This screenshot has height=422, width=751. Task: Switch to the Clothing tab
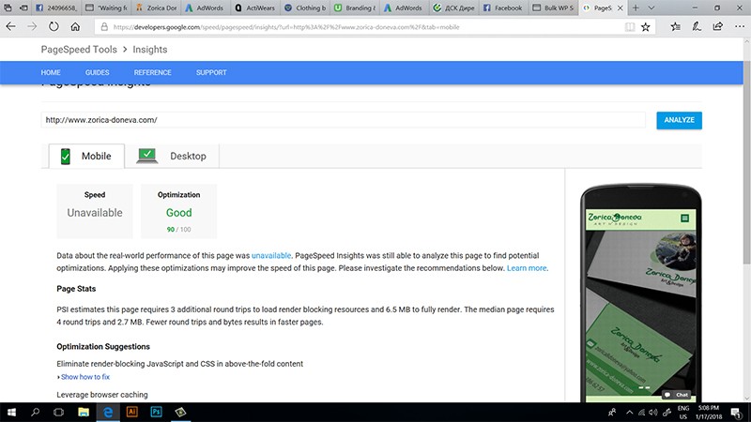coord(305,8)
